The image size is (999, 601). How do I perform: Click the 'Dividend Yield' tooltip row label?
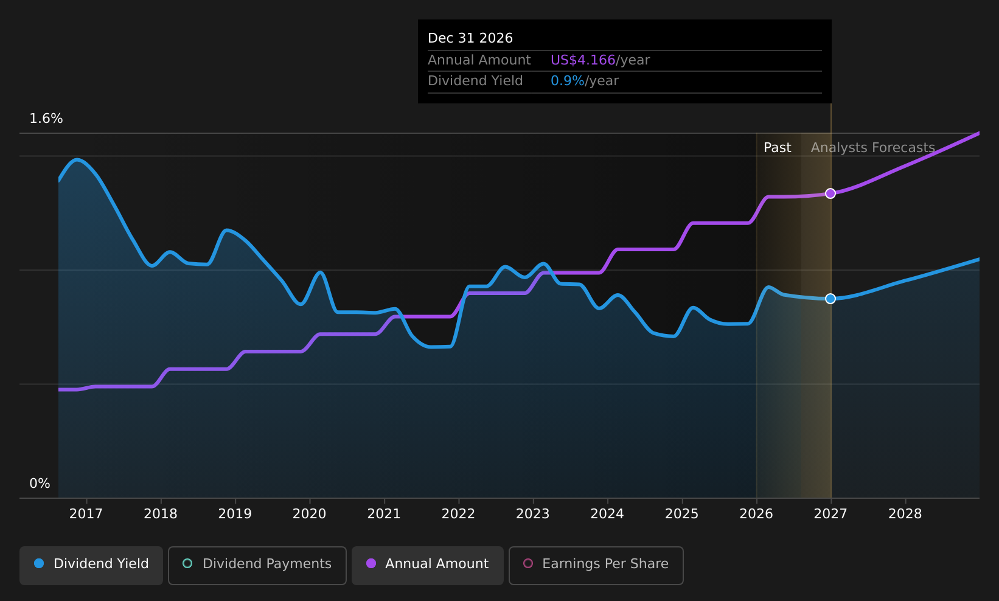(x=475, y=81)
